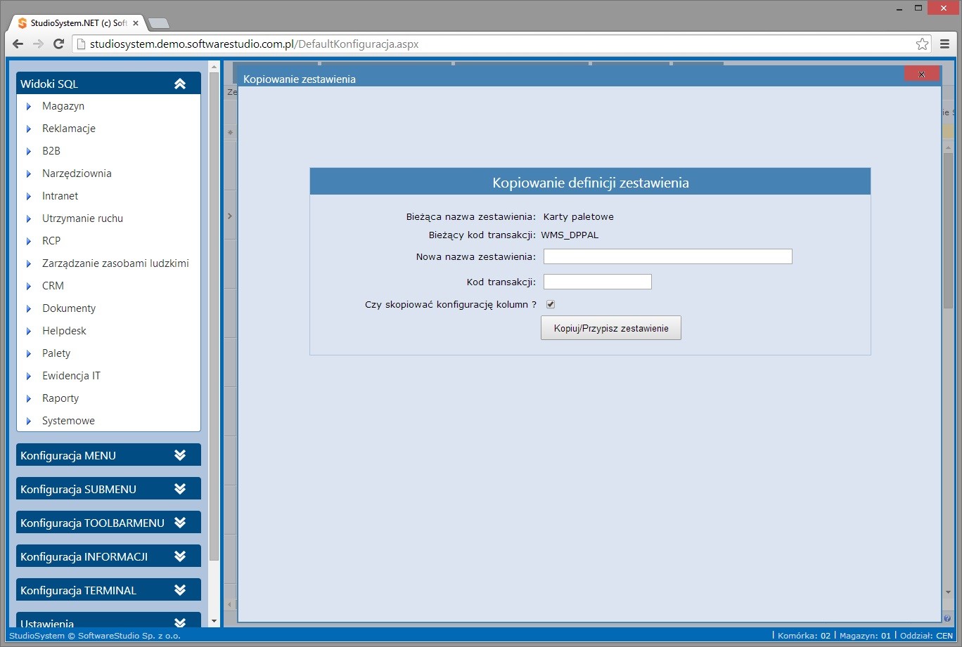Select CRM in the sidebar
The width and height of the screenshot is (962, 647).
click(x=53, y=286)
